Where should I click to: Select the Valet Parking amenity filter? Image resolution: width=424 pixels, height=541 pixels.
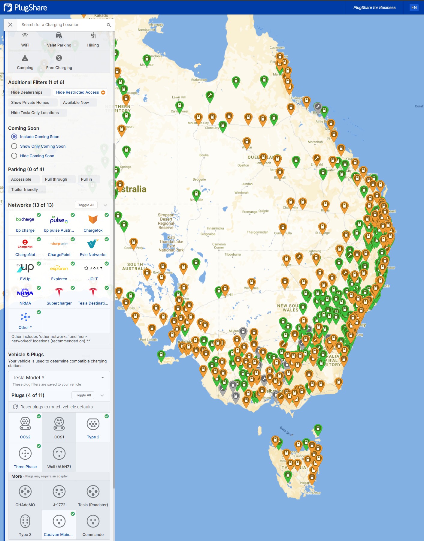[59, 39]
